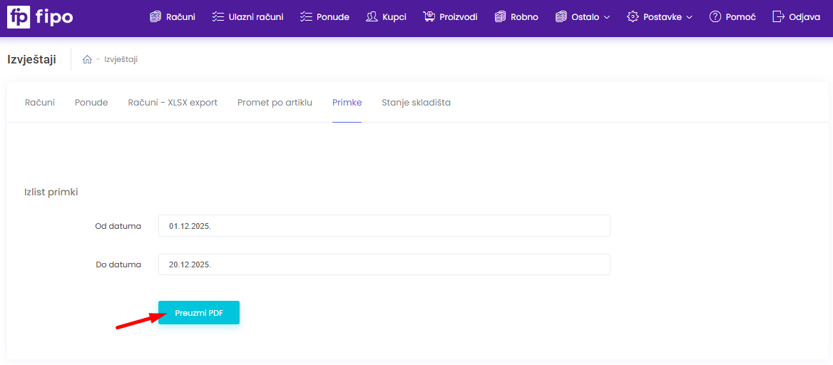Click the Odjava logout icon

point(778,17)
